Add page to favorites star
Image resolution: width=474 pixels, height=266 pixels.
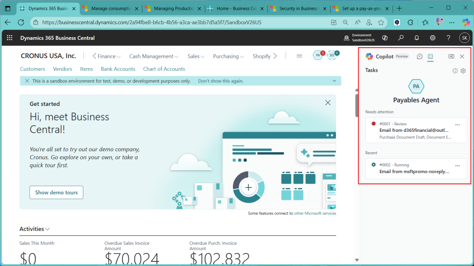click(381, 22)
